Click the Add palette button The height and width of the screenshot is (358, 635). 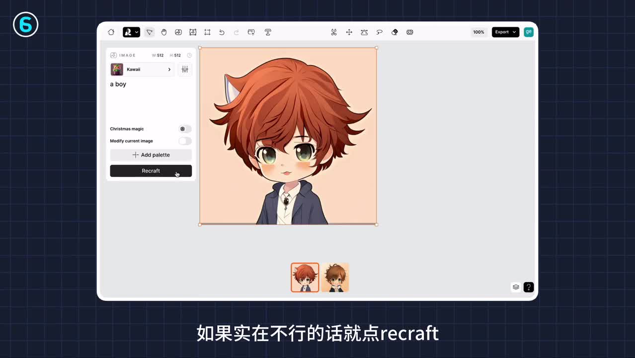click(x=151, y=155)
